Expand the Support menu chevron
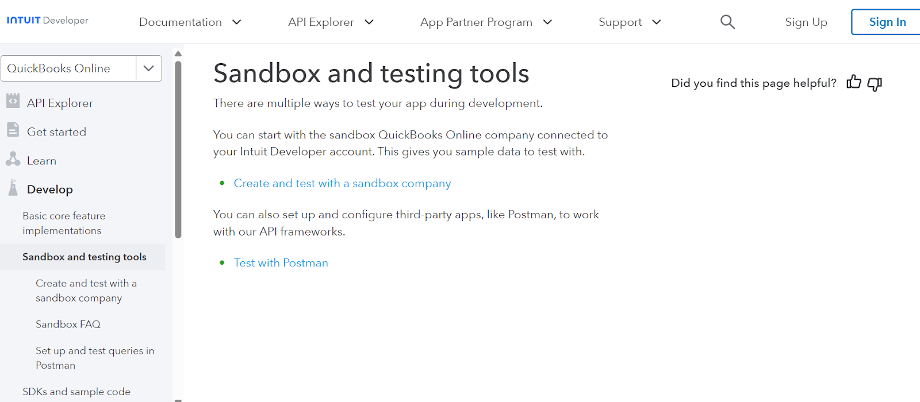Screen dimensions: 920x402 click(x=657, y=22)
